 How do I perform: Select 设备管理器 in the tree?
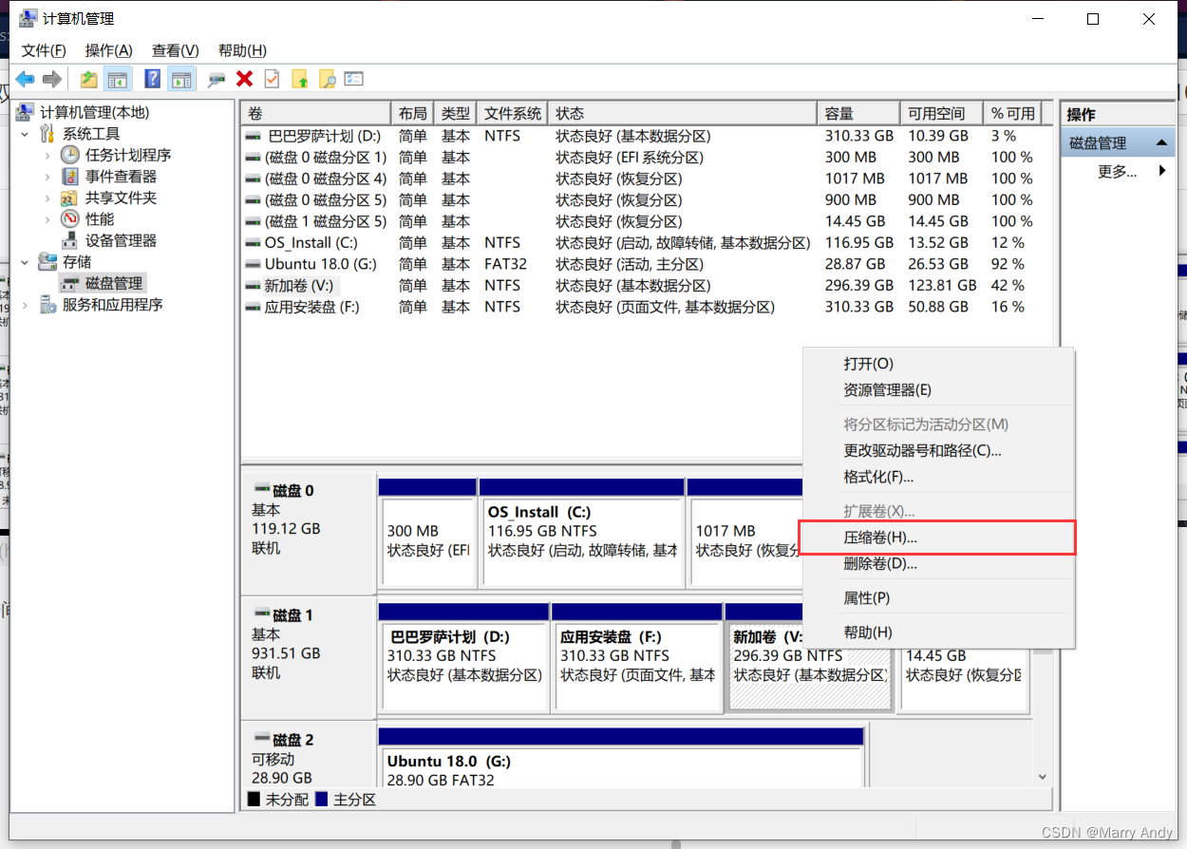click(121, 240)
